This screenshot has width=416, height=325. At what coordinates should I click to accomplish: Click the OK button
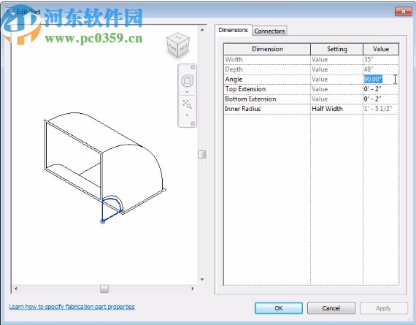pyautogui.click(x=279, y=308)
